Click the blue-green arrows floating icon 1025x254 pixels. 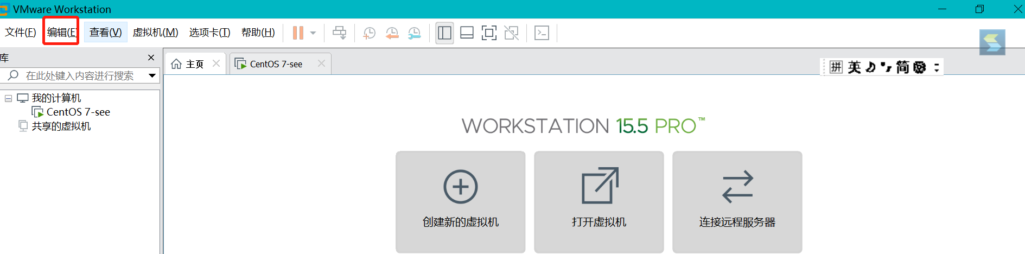tap(992, 42)
